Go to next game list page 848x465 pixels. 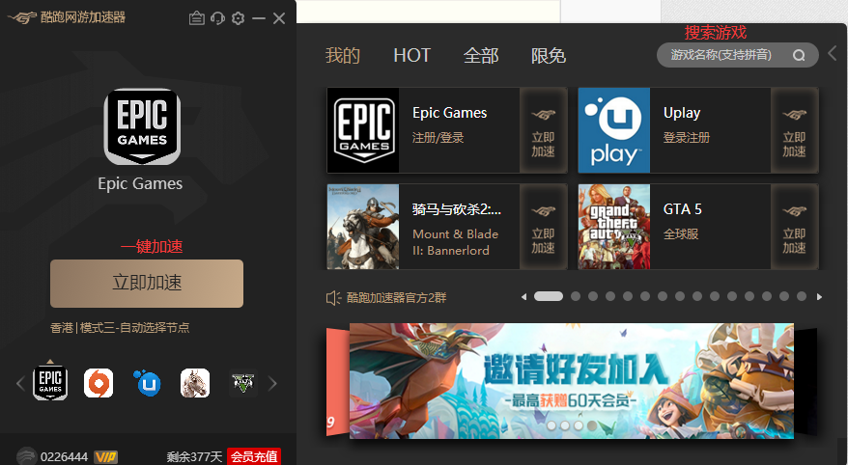[x=819, y=296]
